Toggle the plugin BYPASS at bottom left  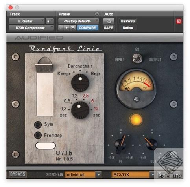[x=18, y=174]
